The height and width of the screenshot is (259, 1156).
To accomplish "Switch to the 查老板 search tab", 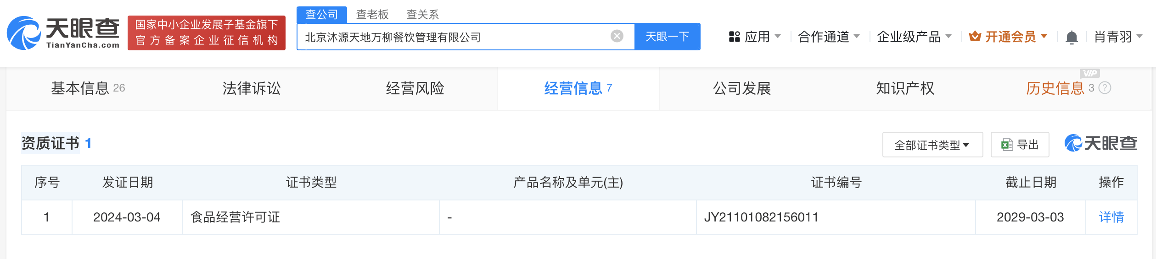I will 372,15.
